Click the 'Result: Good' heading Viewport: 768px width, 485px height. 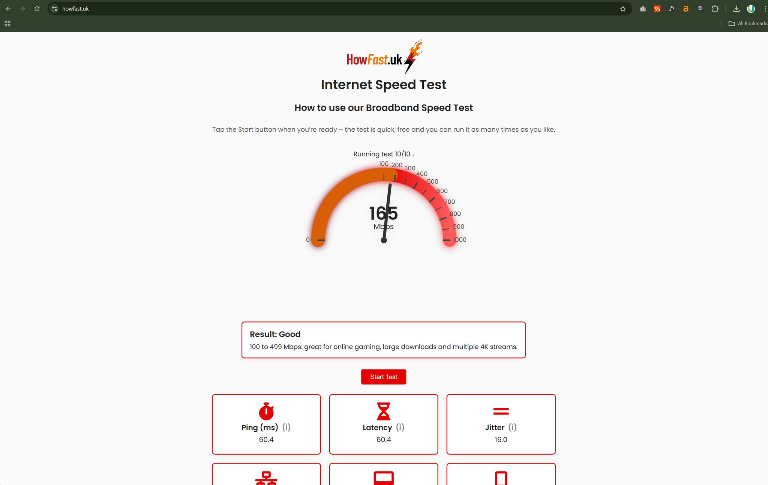[275, 334]
